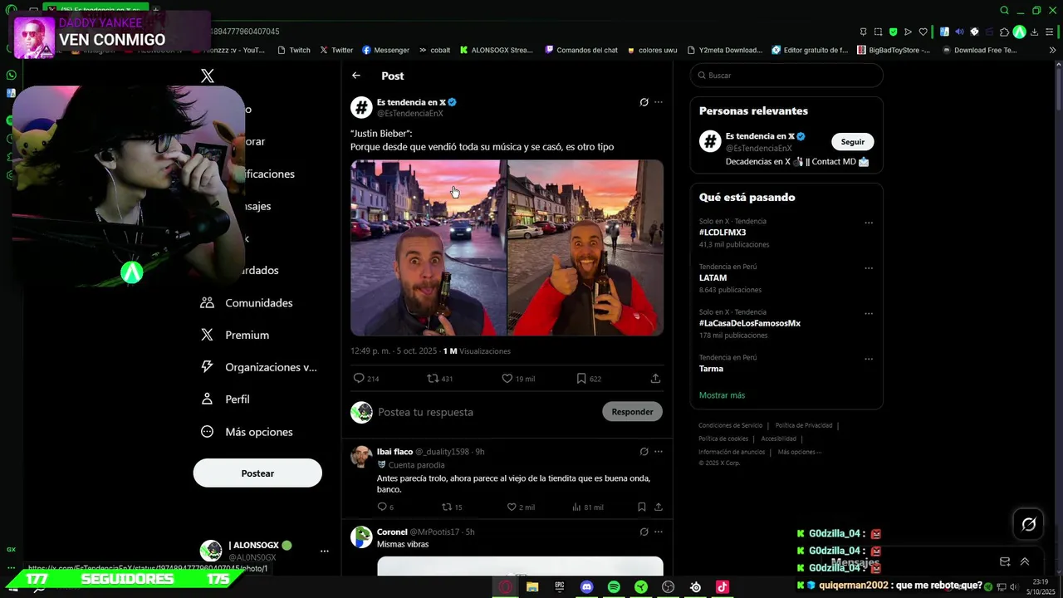Go to Perfil in the sidebar
The image size is (1063, 598).
pos(225,399)
